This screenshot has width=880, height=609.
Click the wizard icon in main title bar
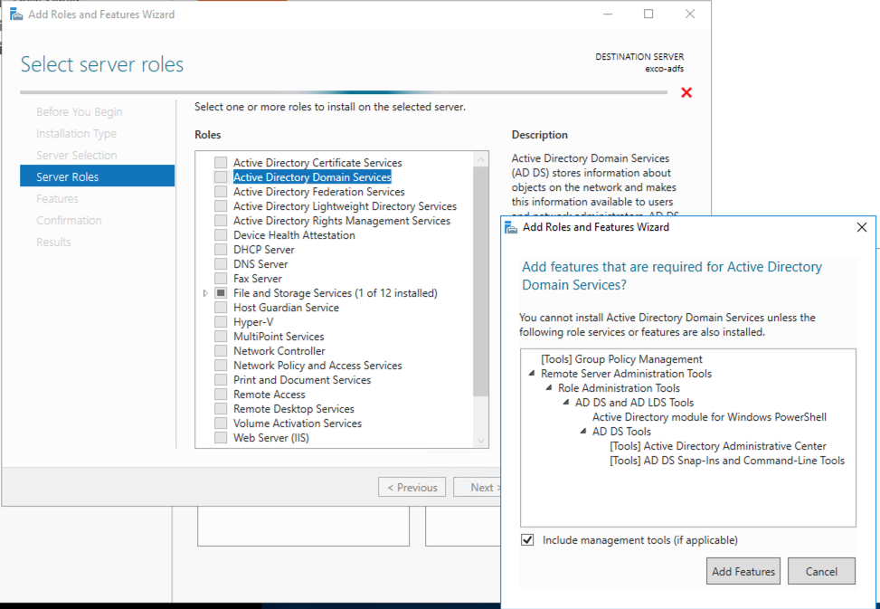15,14
